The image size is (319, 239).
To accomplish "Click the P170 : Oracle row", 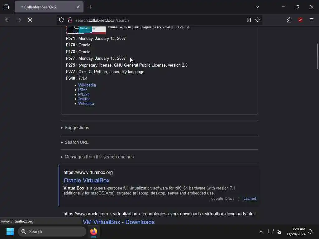I will tap(78, 45).
